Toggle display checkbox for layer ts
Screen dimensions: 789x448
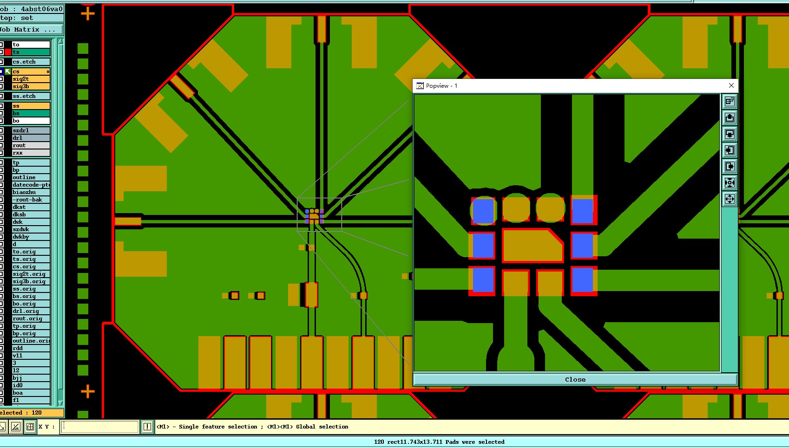click(x=1, y=52)
